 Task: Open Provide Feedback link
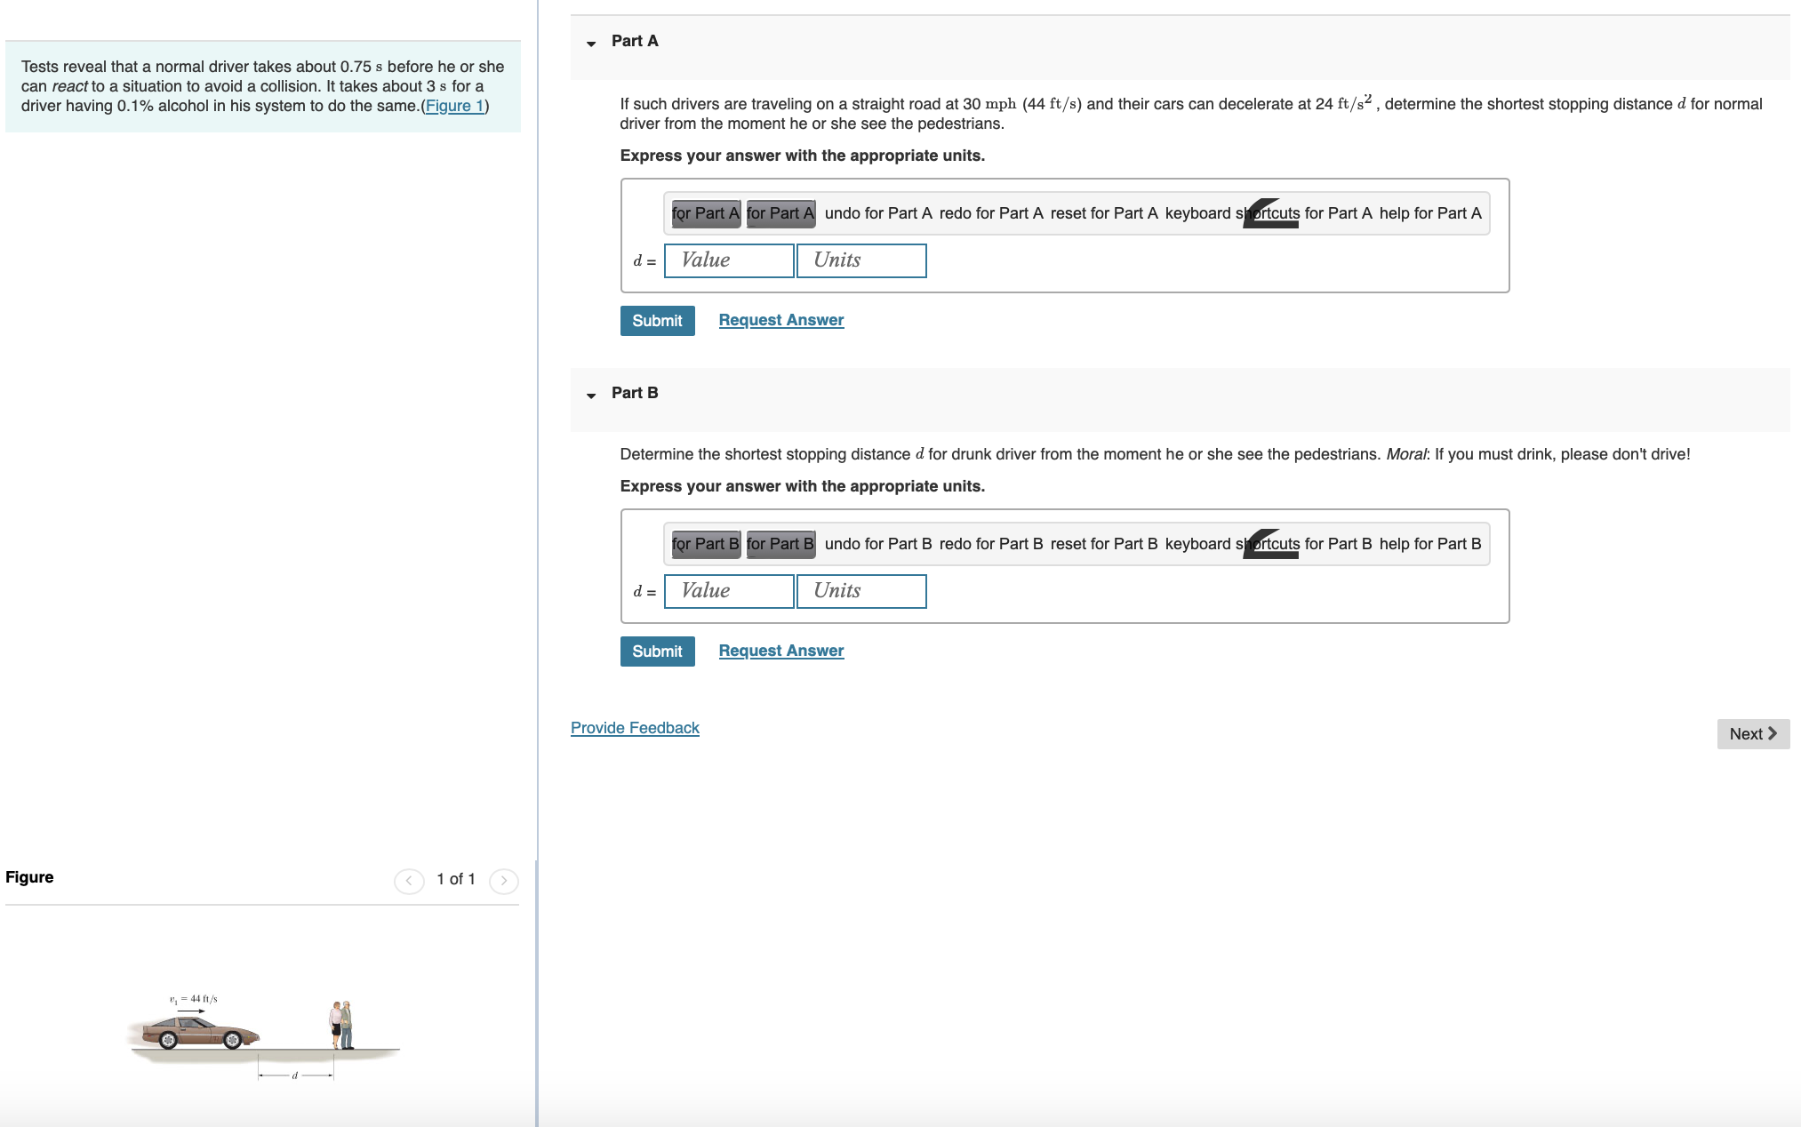635,728
